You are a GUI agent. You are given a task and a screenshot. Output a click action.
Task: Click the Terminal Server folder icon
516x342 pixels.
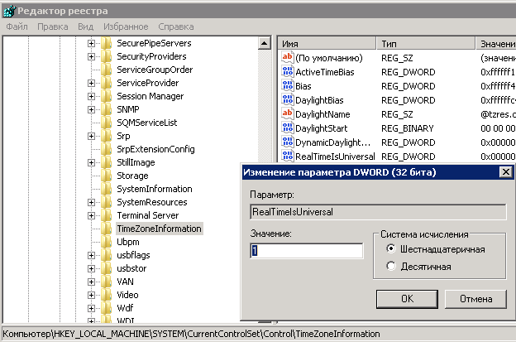click(x=106, y=215)
